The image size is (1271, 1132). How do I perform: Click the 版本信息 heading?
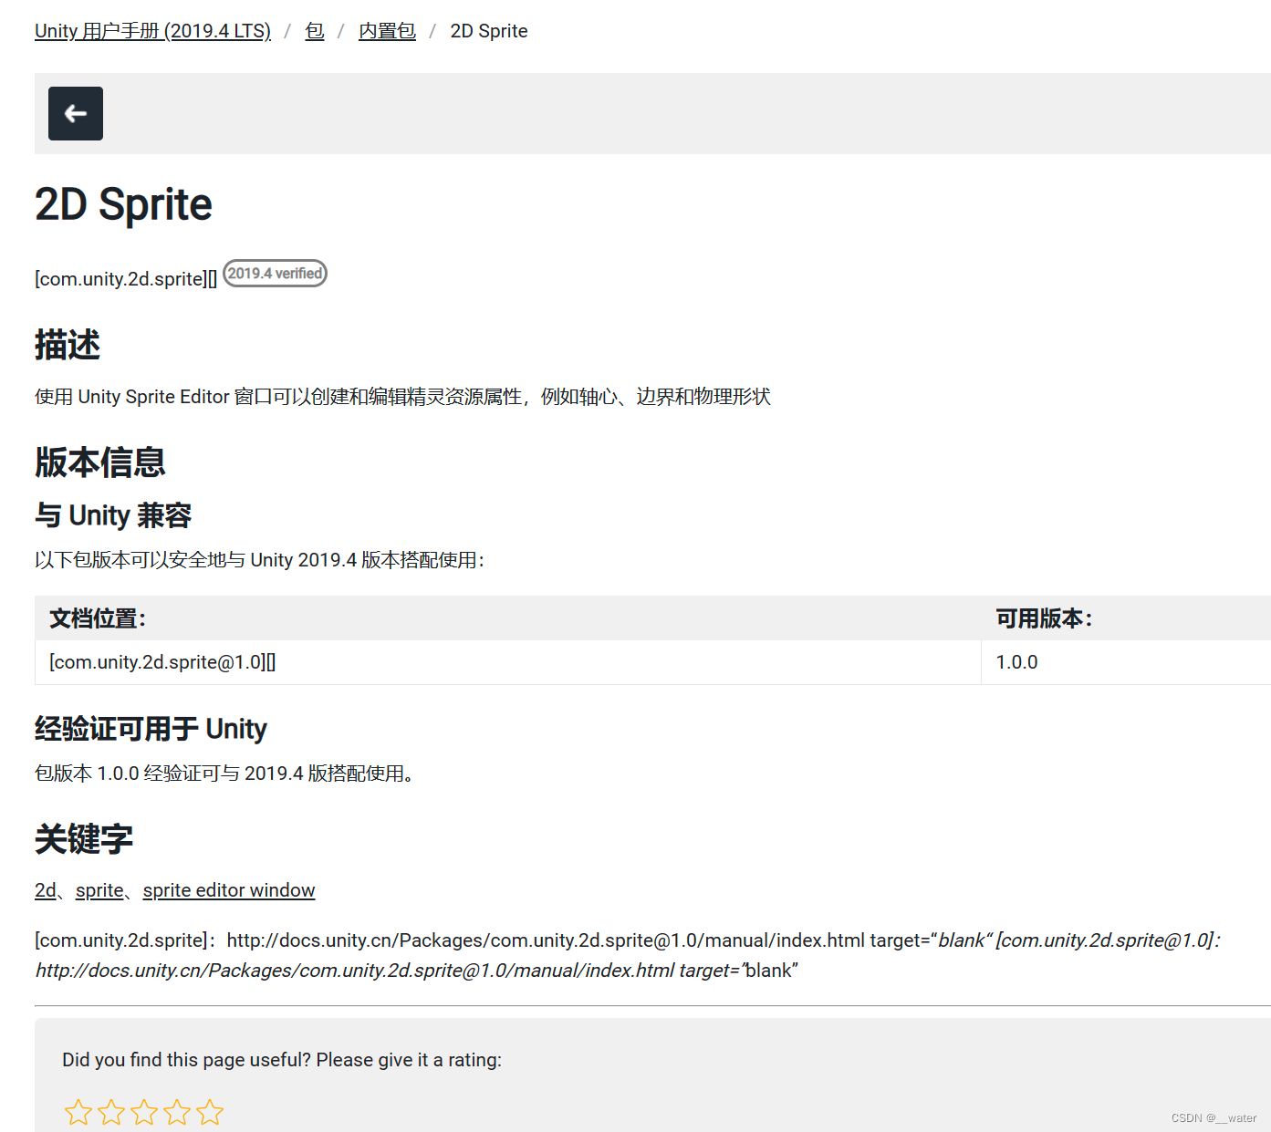(x=100, y=462)
